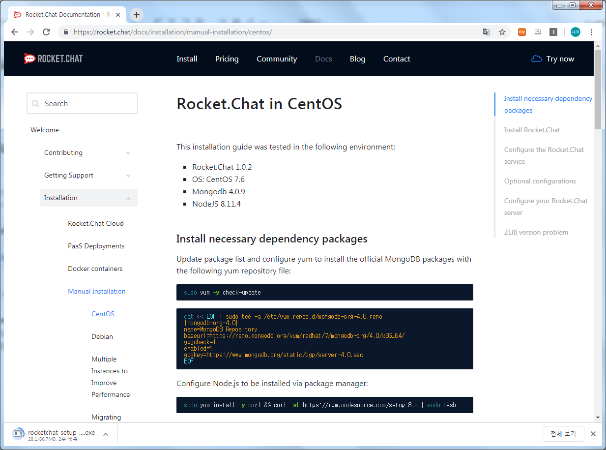Click the translate page icon in address bar
The image size is (606, 450).
click(487, 32)
